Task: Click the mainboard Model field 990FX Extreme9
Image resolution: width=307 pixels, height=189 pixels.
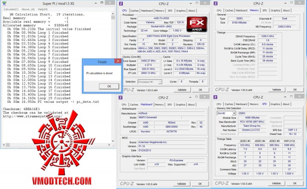Action: pyautogui.click(x=159, y=117)
